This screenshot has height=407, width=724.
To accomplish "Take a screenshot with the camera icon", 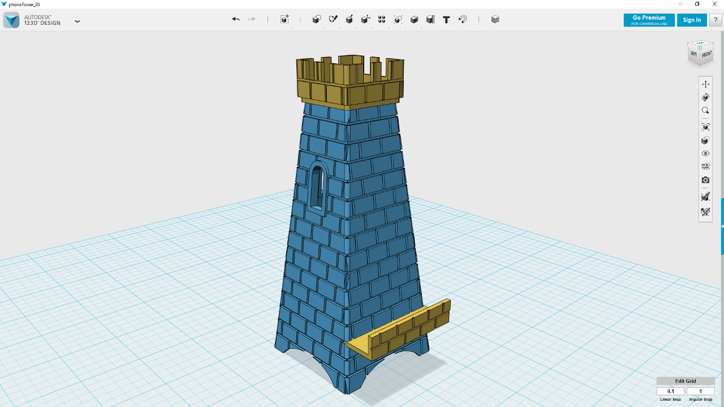I will 705,180.
